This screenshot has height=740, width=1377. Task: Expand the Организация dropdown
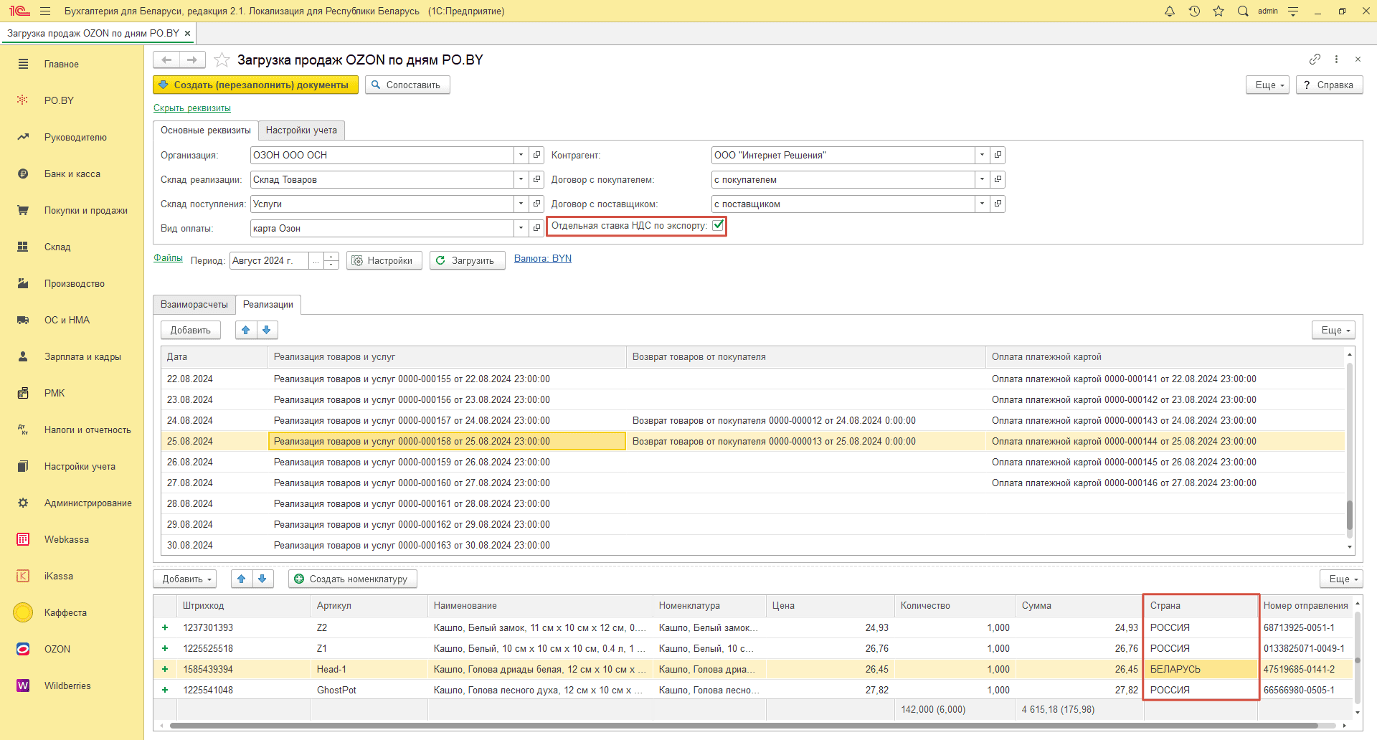pos(521,155)
